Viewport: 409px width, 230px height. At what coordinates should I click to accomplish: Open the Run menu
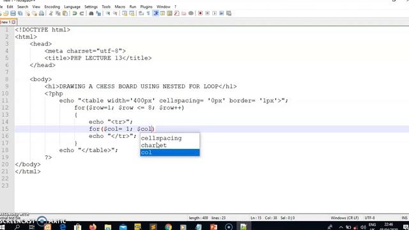(x=133, y=6)
